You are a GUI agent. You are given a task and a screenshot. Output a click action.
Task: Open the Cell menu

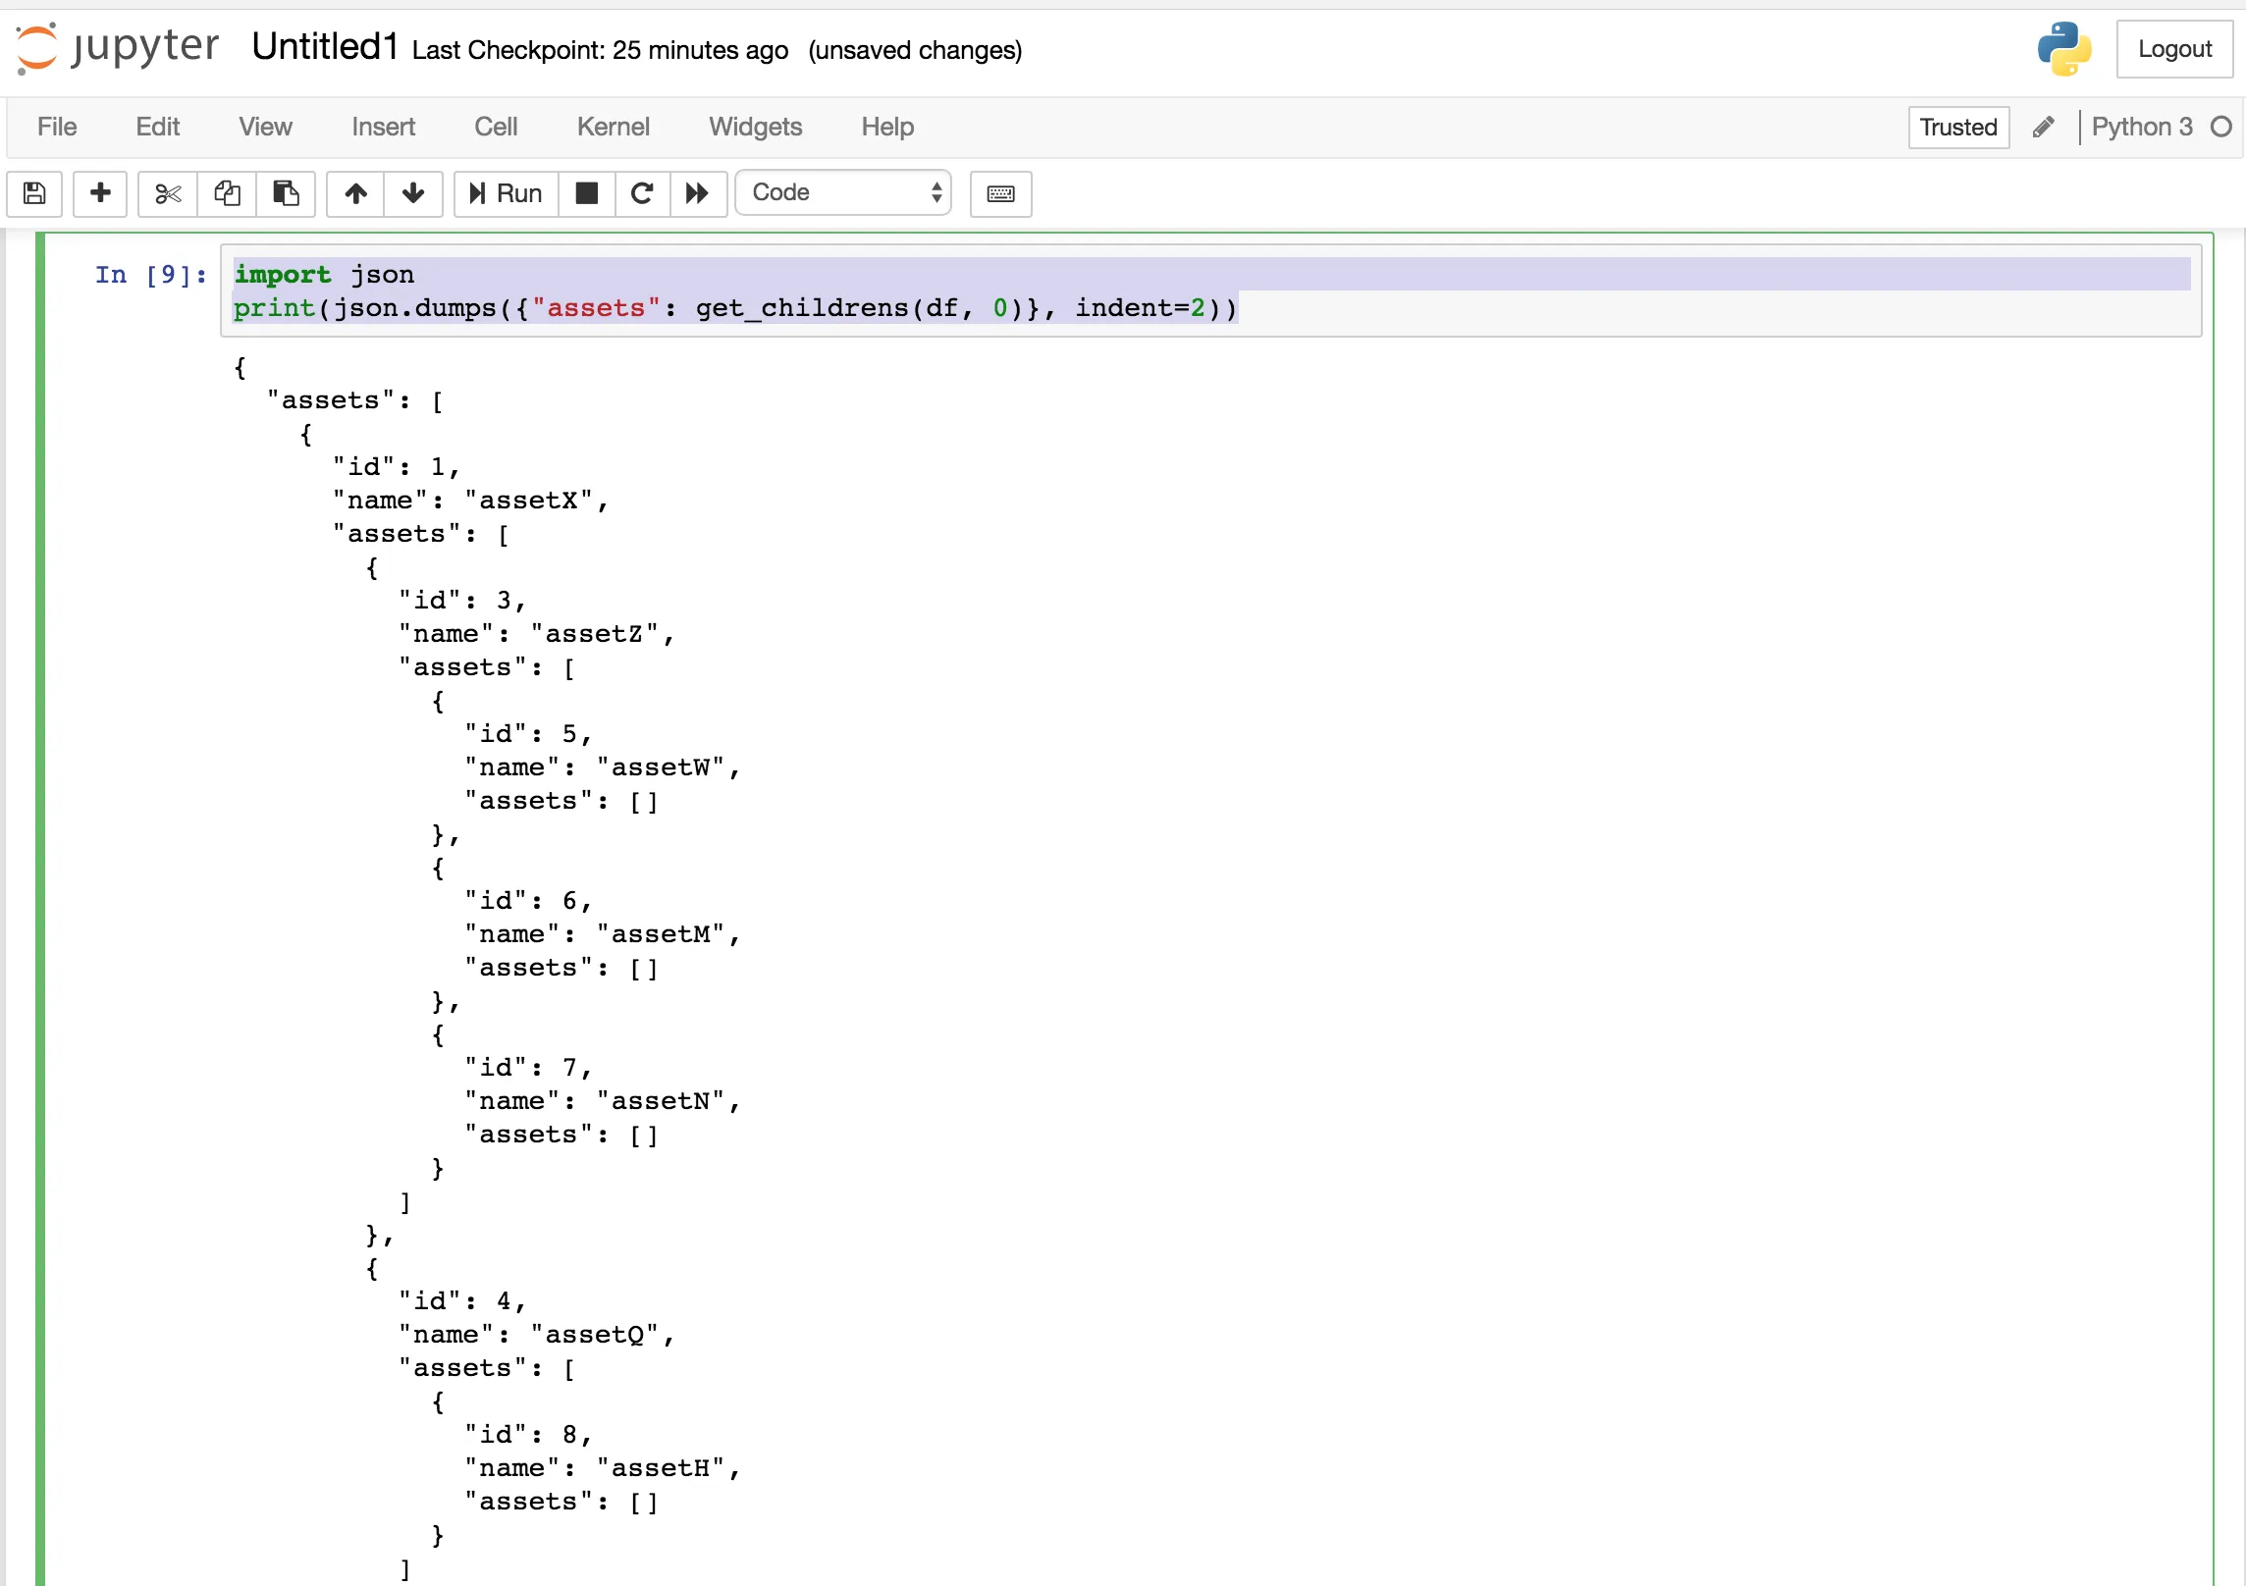(496, 127)
